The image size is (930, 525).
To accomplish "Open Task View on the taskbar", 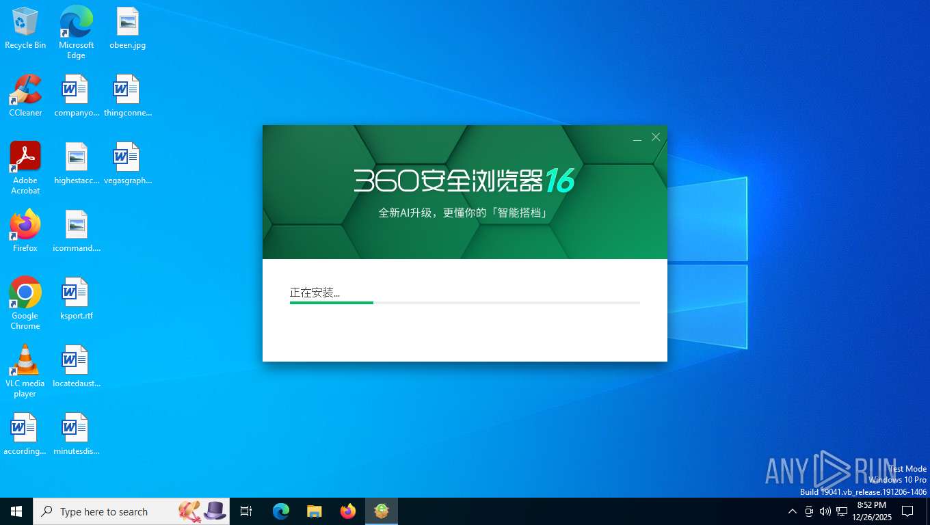I will 246,511.
